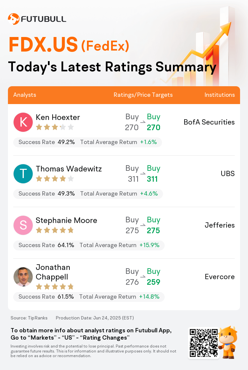Open Jonathan Chappell's profile photo

point(23,277)
